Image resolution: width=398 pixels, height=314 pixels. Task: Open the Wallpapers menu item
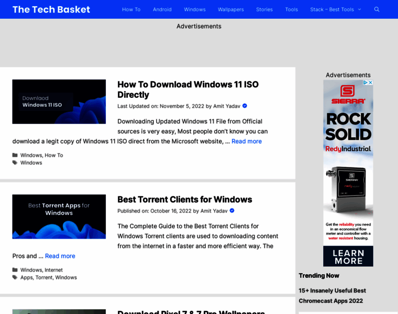(x=231, y=9)
